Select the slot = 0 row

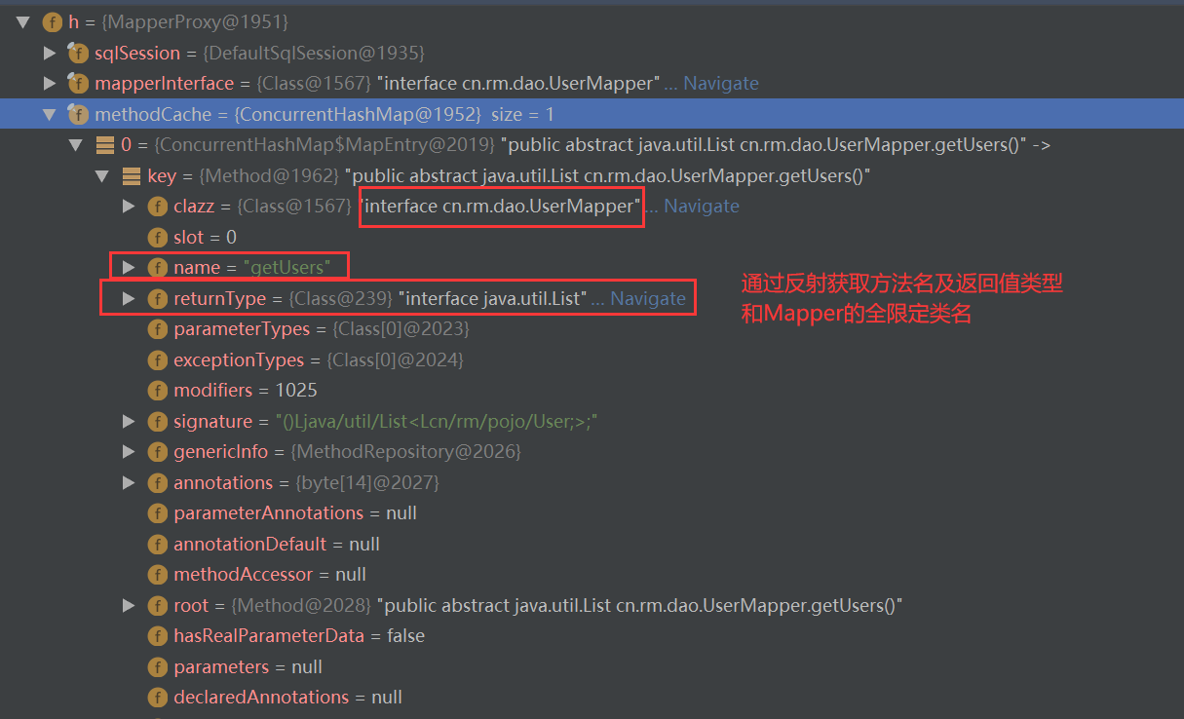[592, 237]
